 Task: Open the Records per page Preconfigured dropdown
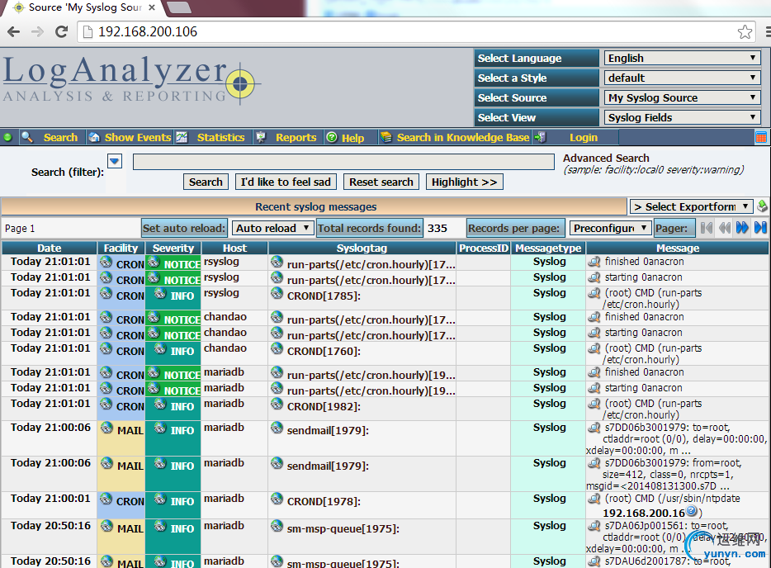[610, 228]
